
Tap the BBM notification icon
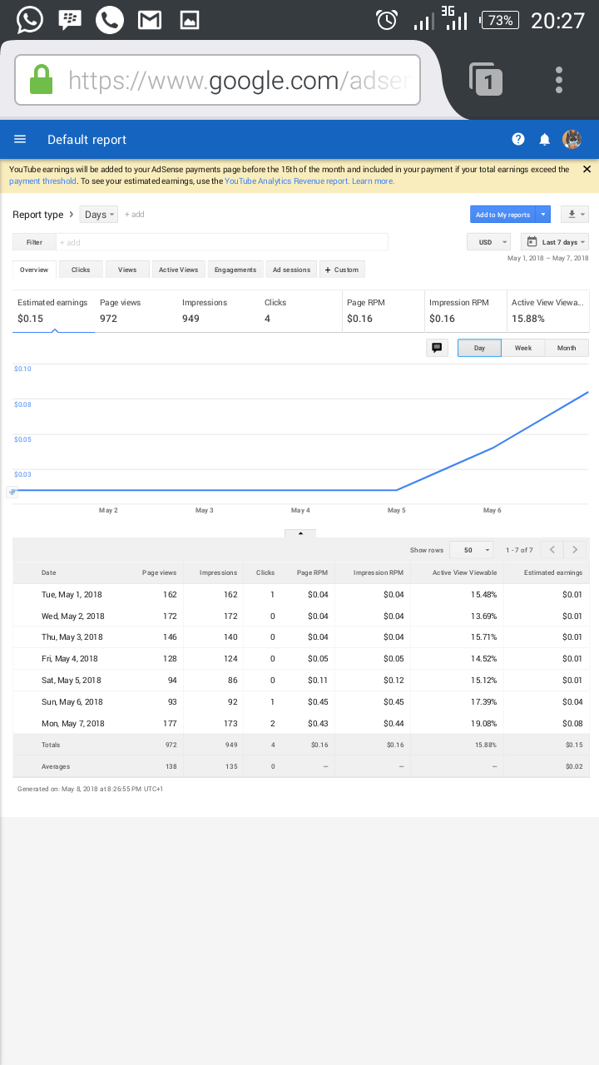[x=70, y=20]
